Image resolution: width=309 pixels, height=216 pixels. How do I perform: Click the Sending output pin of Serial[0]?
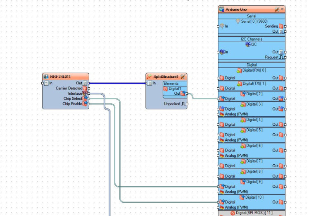281,26
